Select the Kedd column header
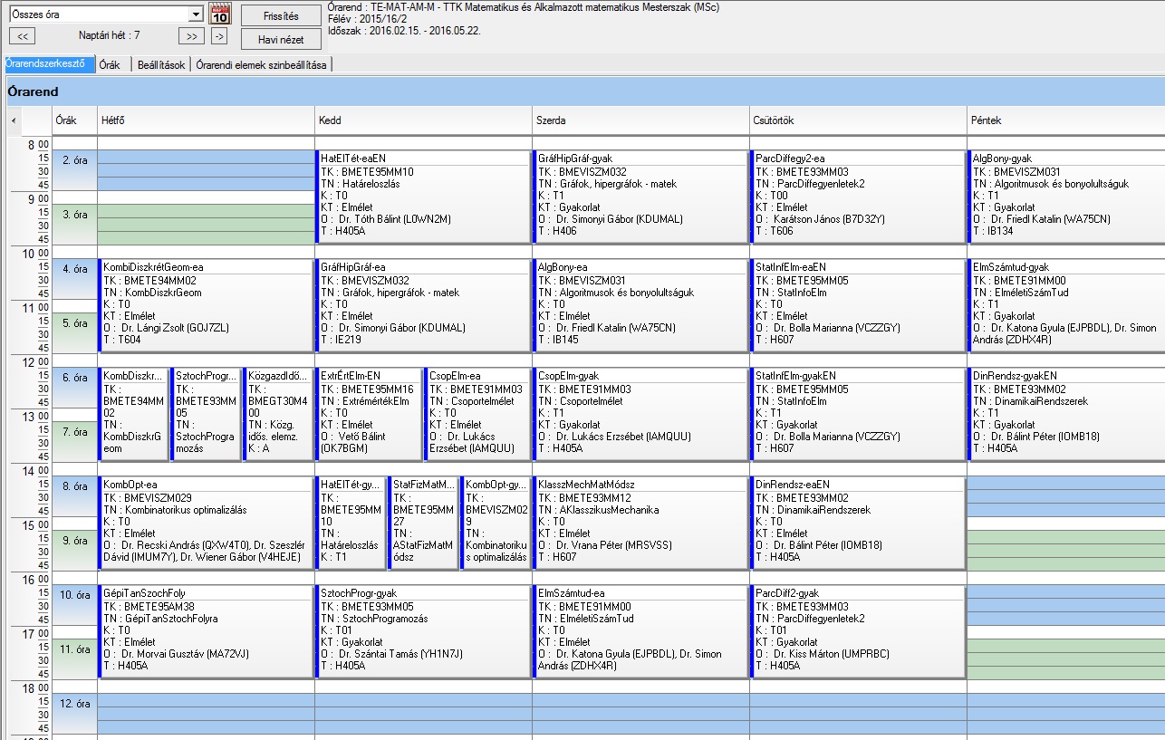This screenshot has width=1165, height=740. tap(423, 120)
